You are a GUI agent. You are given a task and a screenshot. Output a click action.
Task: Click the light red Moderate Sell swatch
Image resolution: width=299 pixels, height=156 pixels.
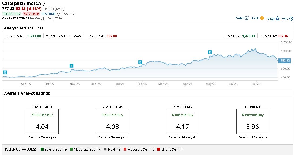(125, 149)
